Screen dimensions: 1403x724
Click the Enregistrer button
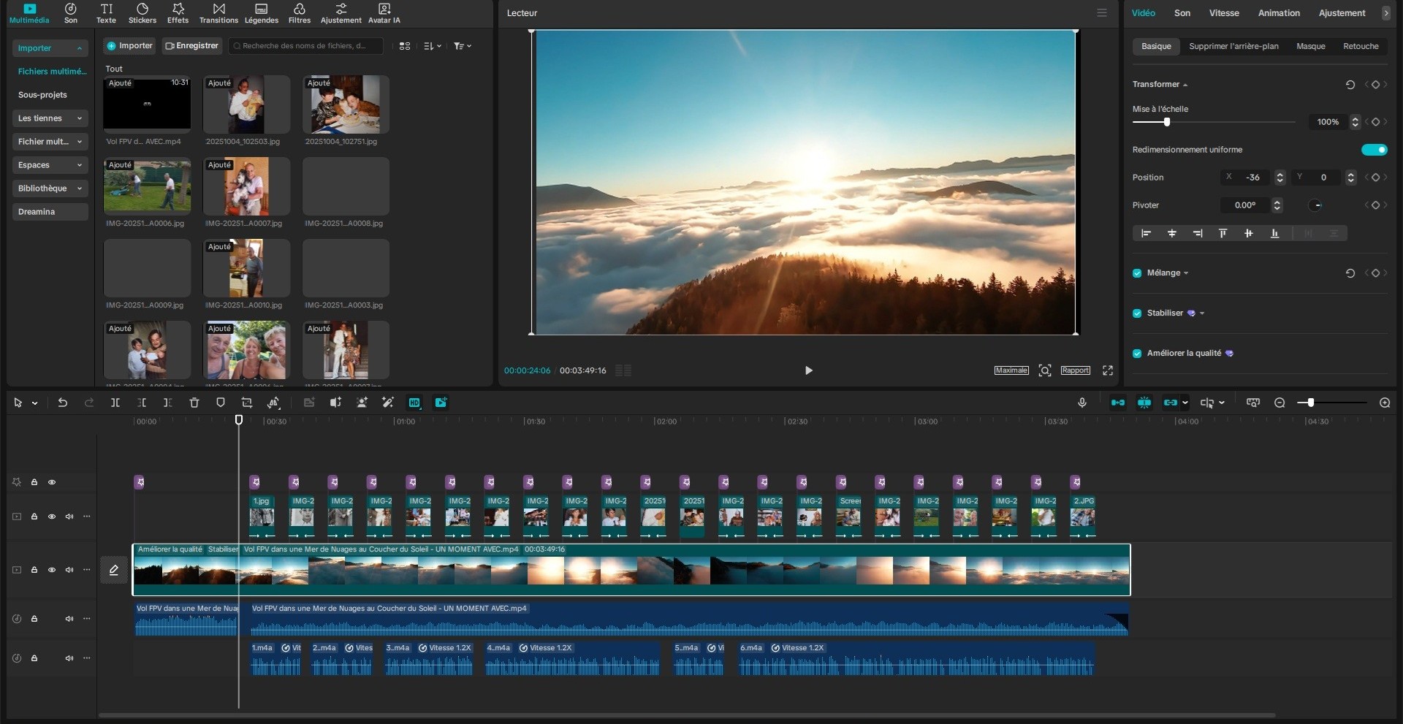[191, 46]
